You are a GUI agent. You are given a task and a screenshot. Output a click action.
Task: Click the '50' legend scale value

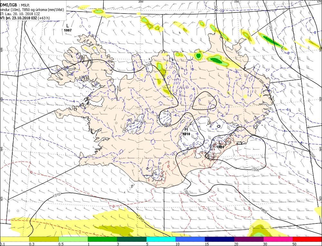coord(295,244)
